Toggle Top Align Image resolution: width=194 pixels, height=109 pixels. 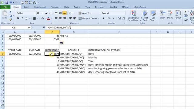point(56,13)
